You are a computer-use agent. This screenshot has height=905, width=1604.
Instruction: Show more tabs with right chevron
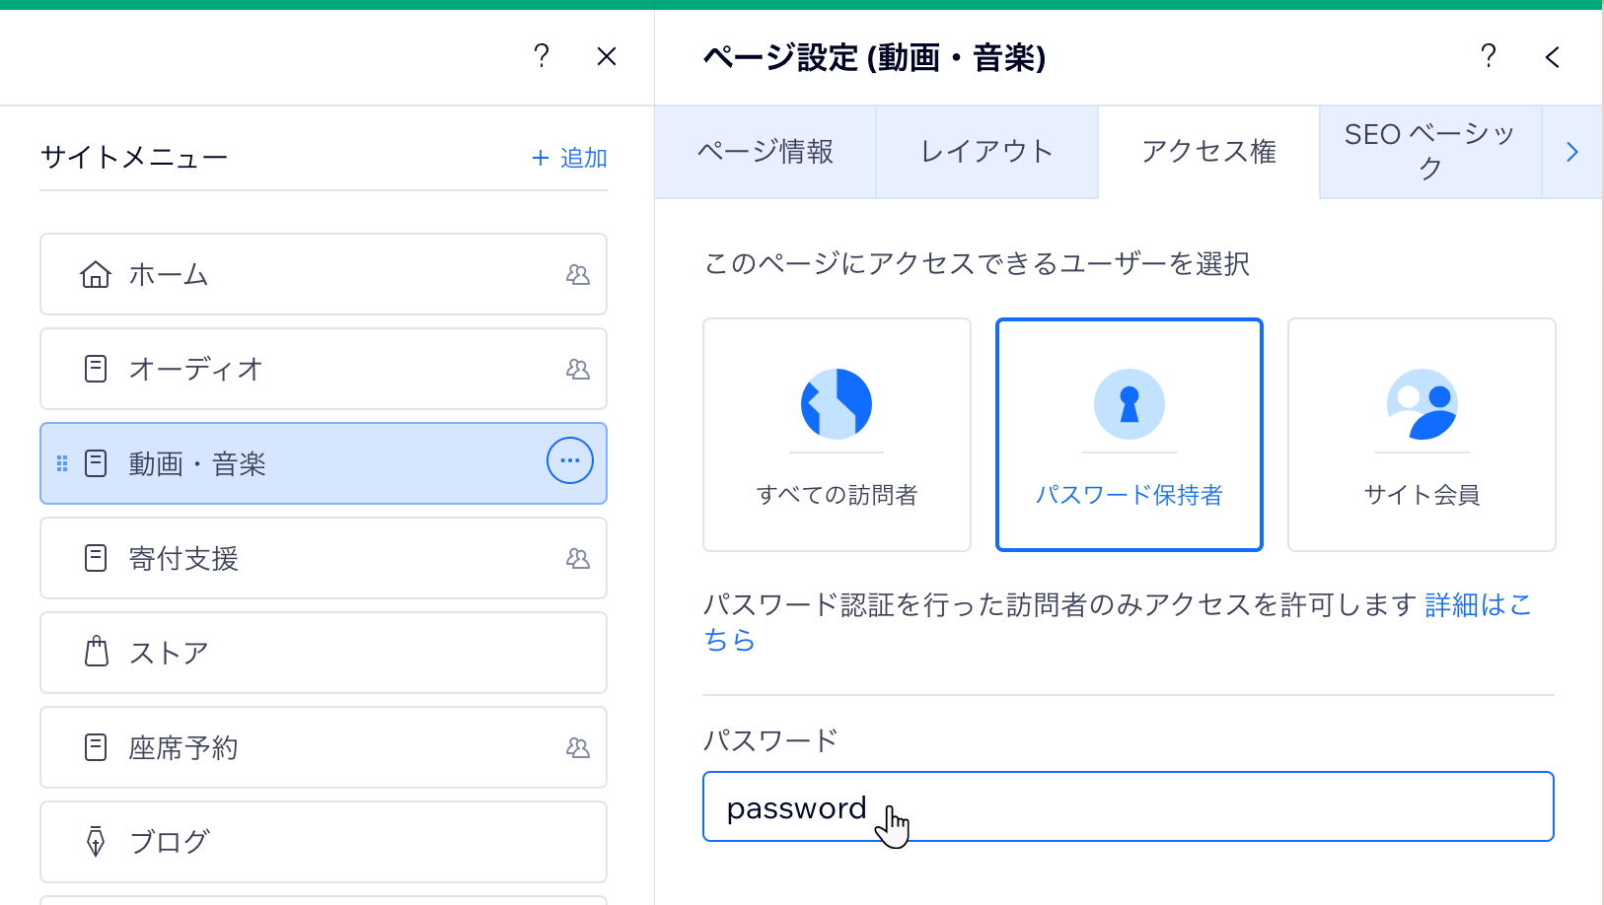[x=1572, y=152]
